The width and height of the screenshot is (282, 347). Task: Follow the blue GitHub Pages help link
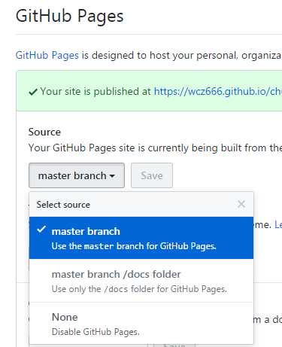(47, 56)
